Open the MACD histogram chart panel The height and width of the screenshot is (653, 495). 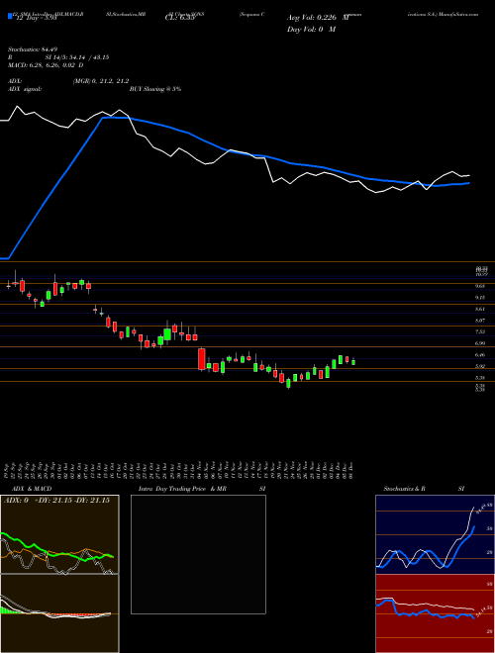click(59, 613)
